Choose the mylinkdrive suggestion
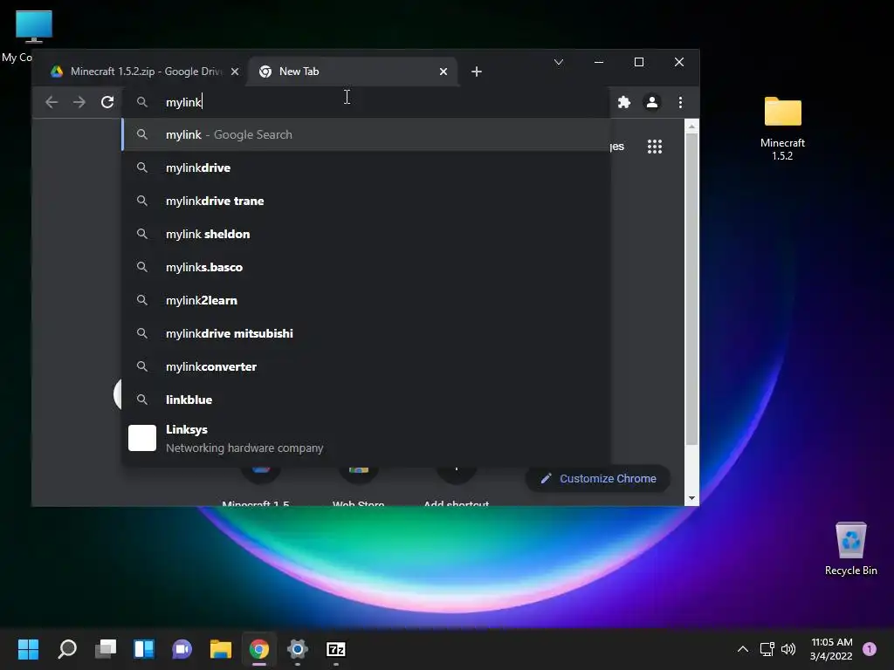Screen dimensions: 894x670 366,167
